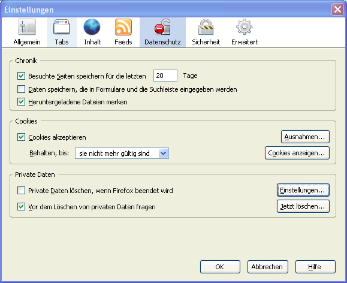
Task: Click the Datenschutz padlock icon
Action: (x=162, y=27)
